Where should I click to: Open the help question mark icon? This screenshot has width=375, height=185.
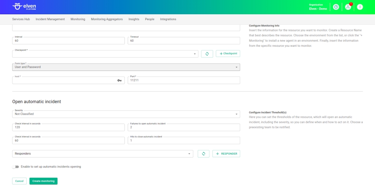point(336,7)
